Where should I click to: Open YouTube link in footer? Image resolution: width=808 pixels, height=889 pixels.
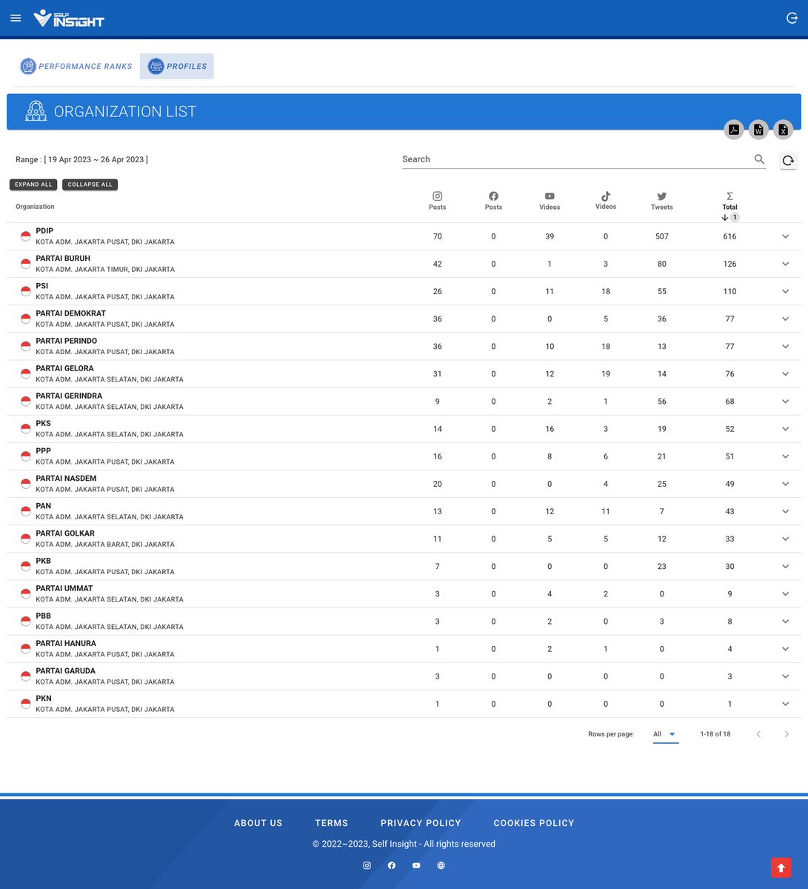(416, 865)
